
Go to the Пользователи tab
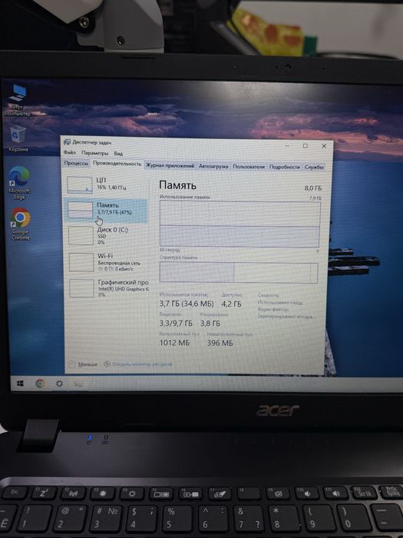click(249, 167)
